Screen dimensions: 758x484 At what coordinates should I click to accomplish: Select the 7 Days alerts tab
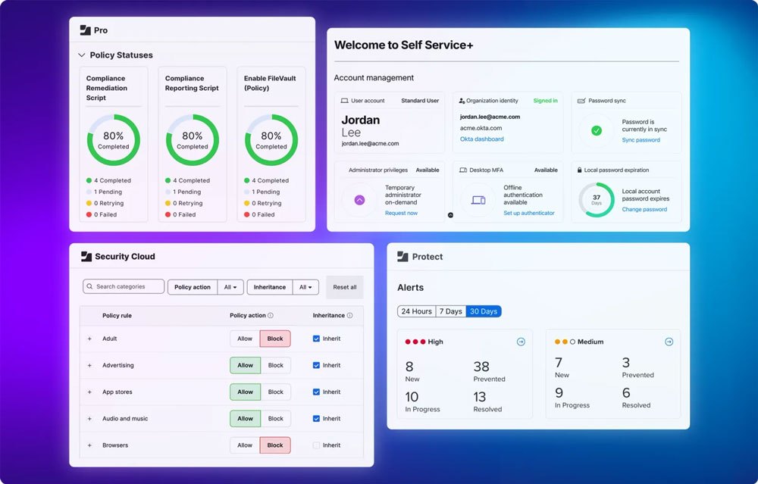coord(450,311)
